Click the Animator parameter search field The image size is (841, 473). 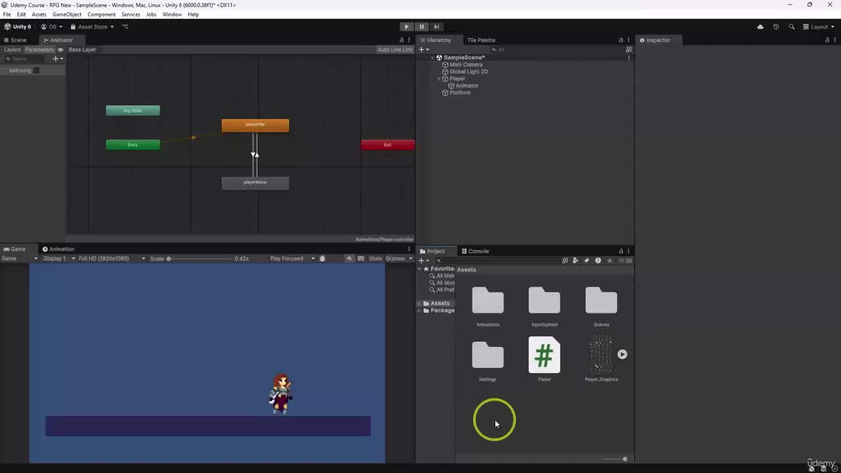coord(26,58)
